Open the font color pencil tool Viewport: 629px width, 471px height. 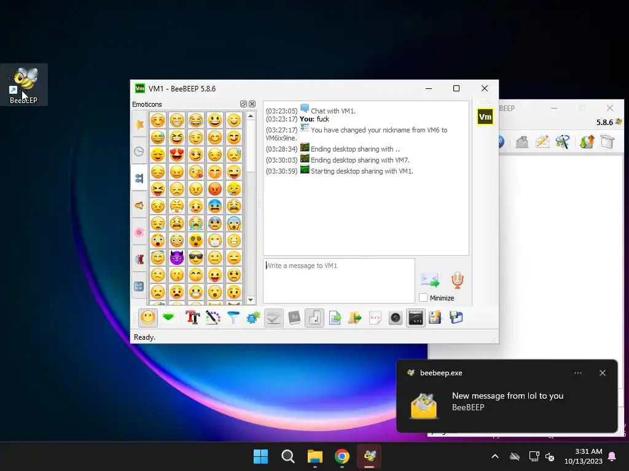tap(213, 318)
